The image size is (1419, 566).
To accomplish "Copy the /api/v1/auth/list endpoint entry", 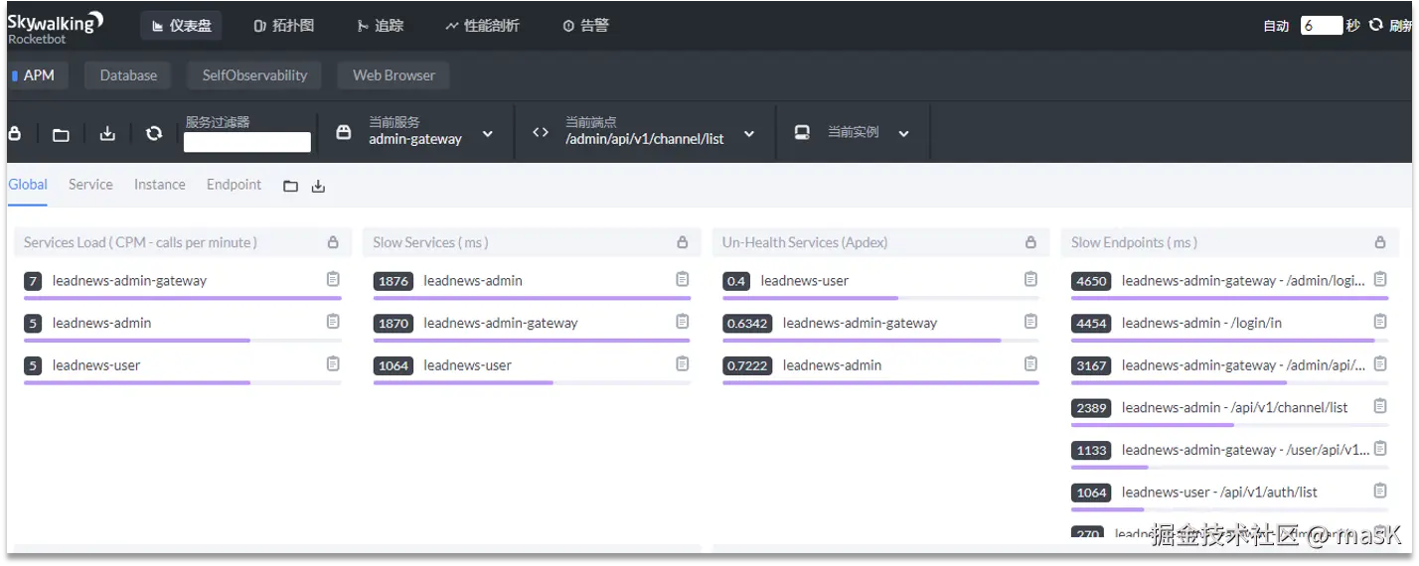I will [1380, 491].
